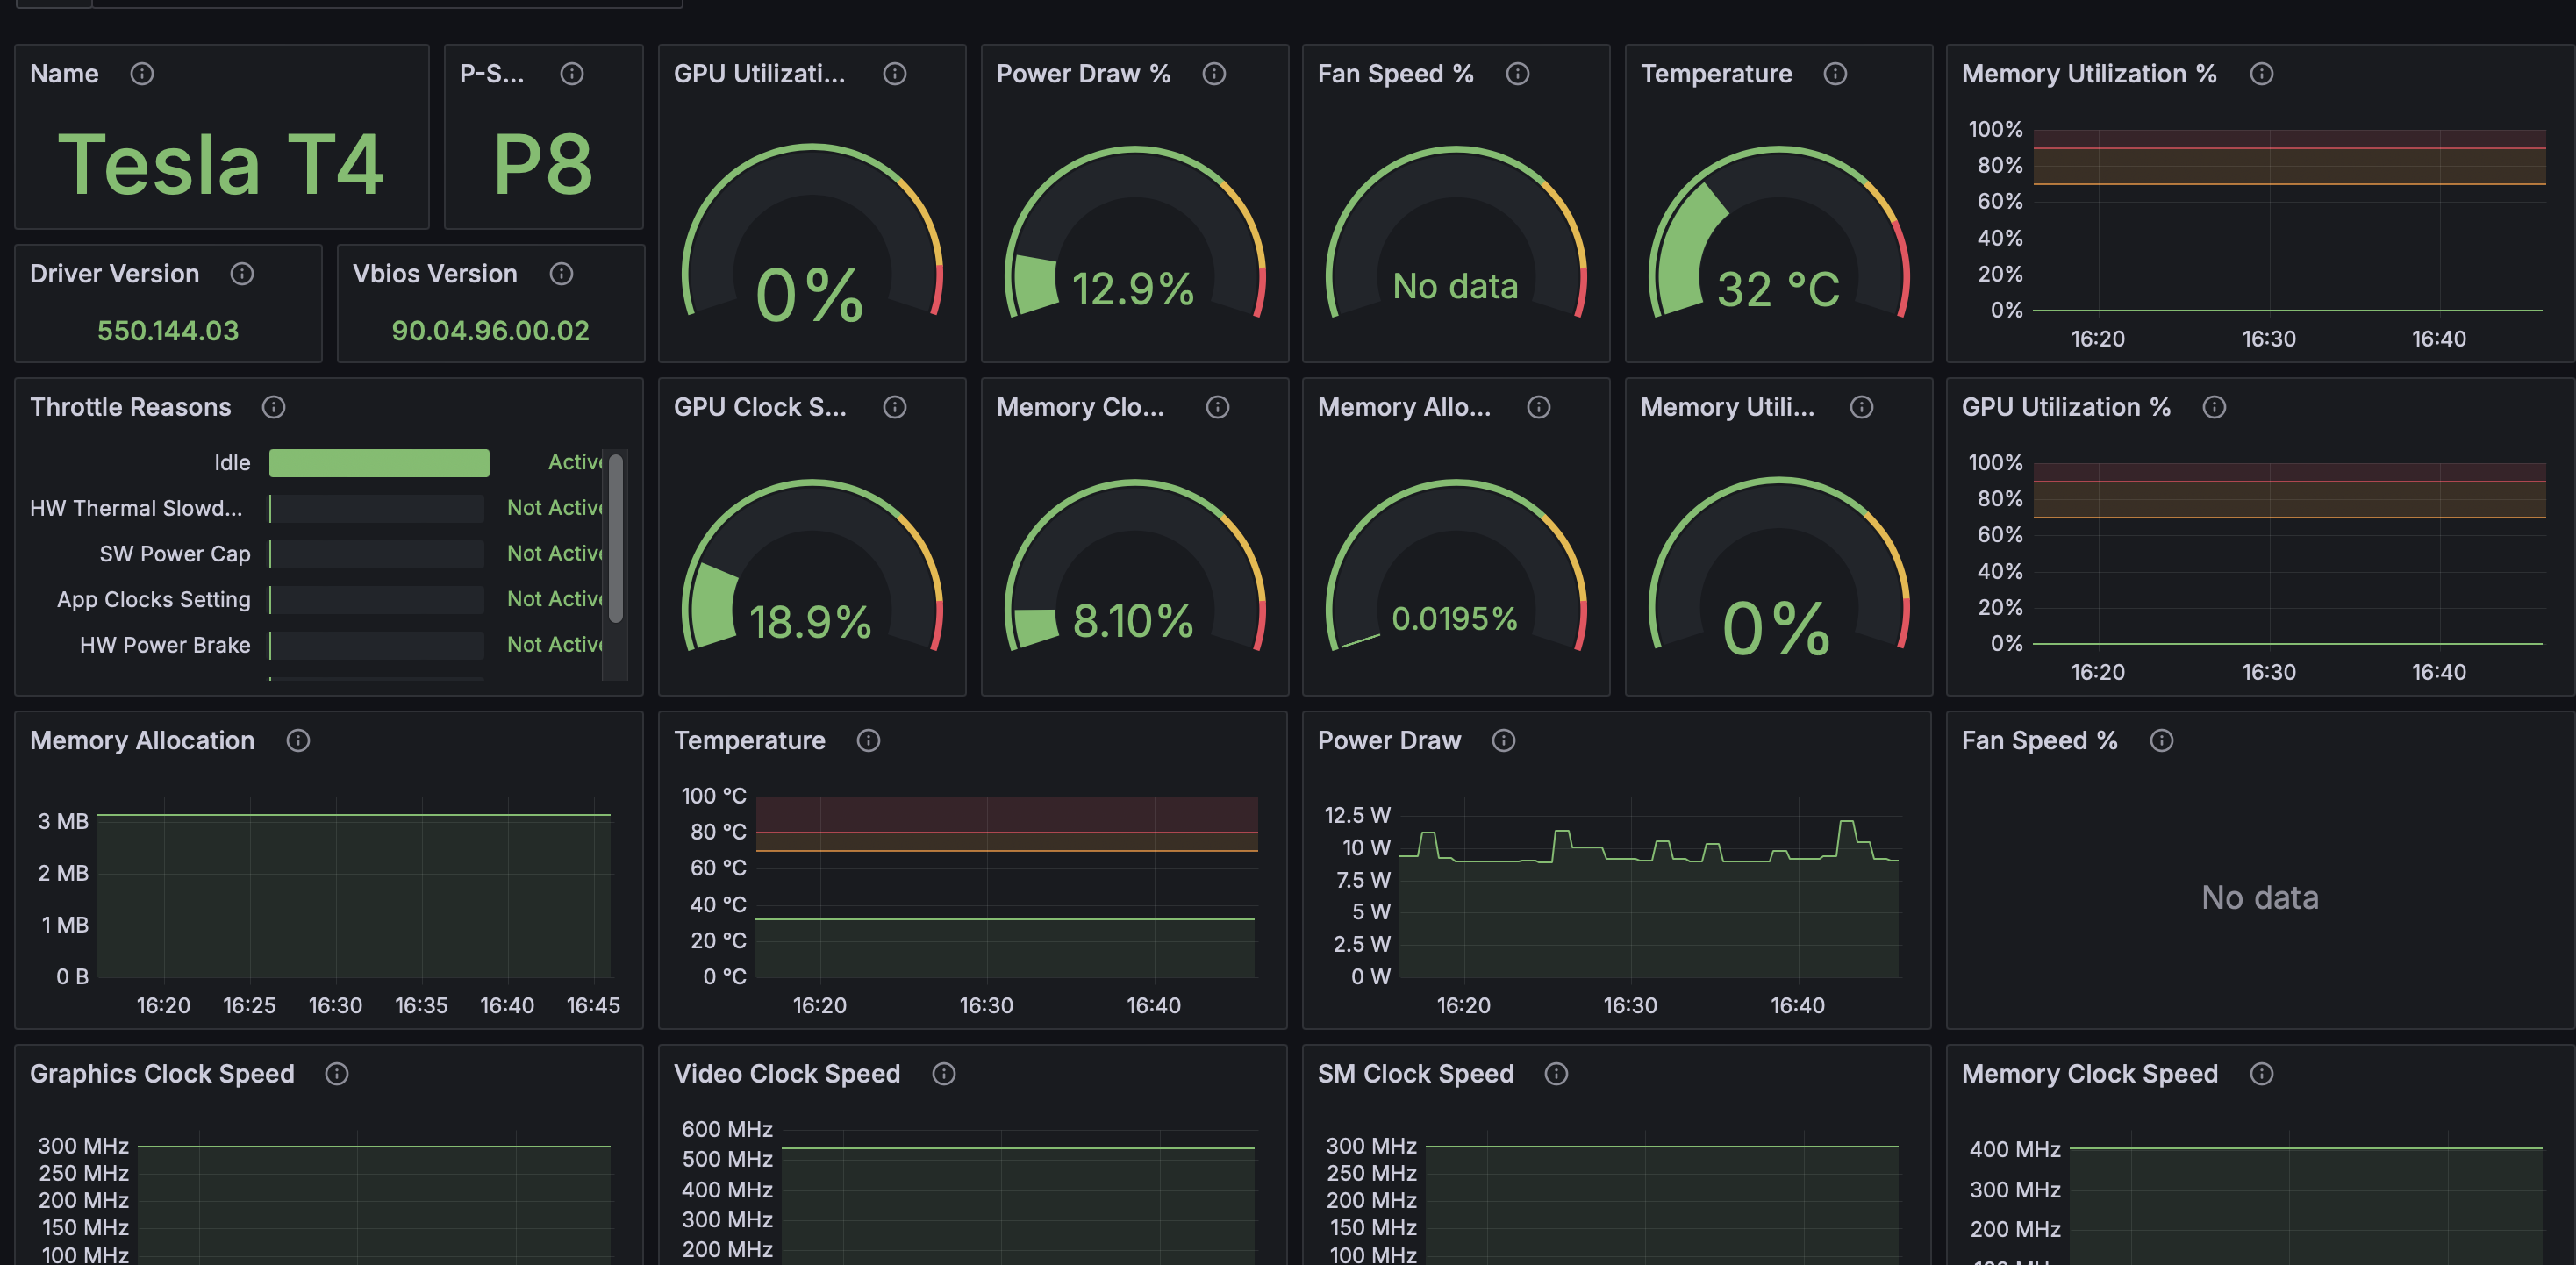
Task: Click the info icon on the GPU Utilization % graph
Action: (2214, 407)
